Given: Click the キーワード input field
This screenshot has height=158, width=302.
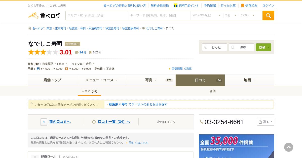Looking at the screenshot, I should (x=159, y=16).
